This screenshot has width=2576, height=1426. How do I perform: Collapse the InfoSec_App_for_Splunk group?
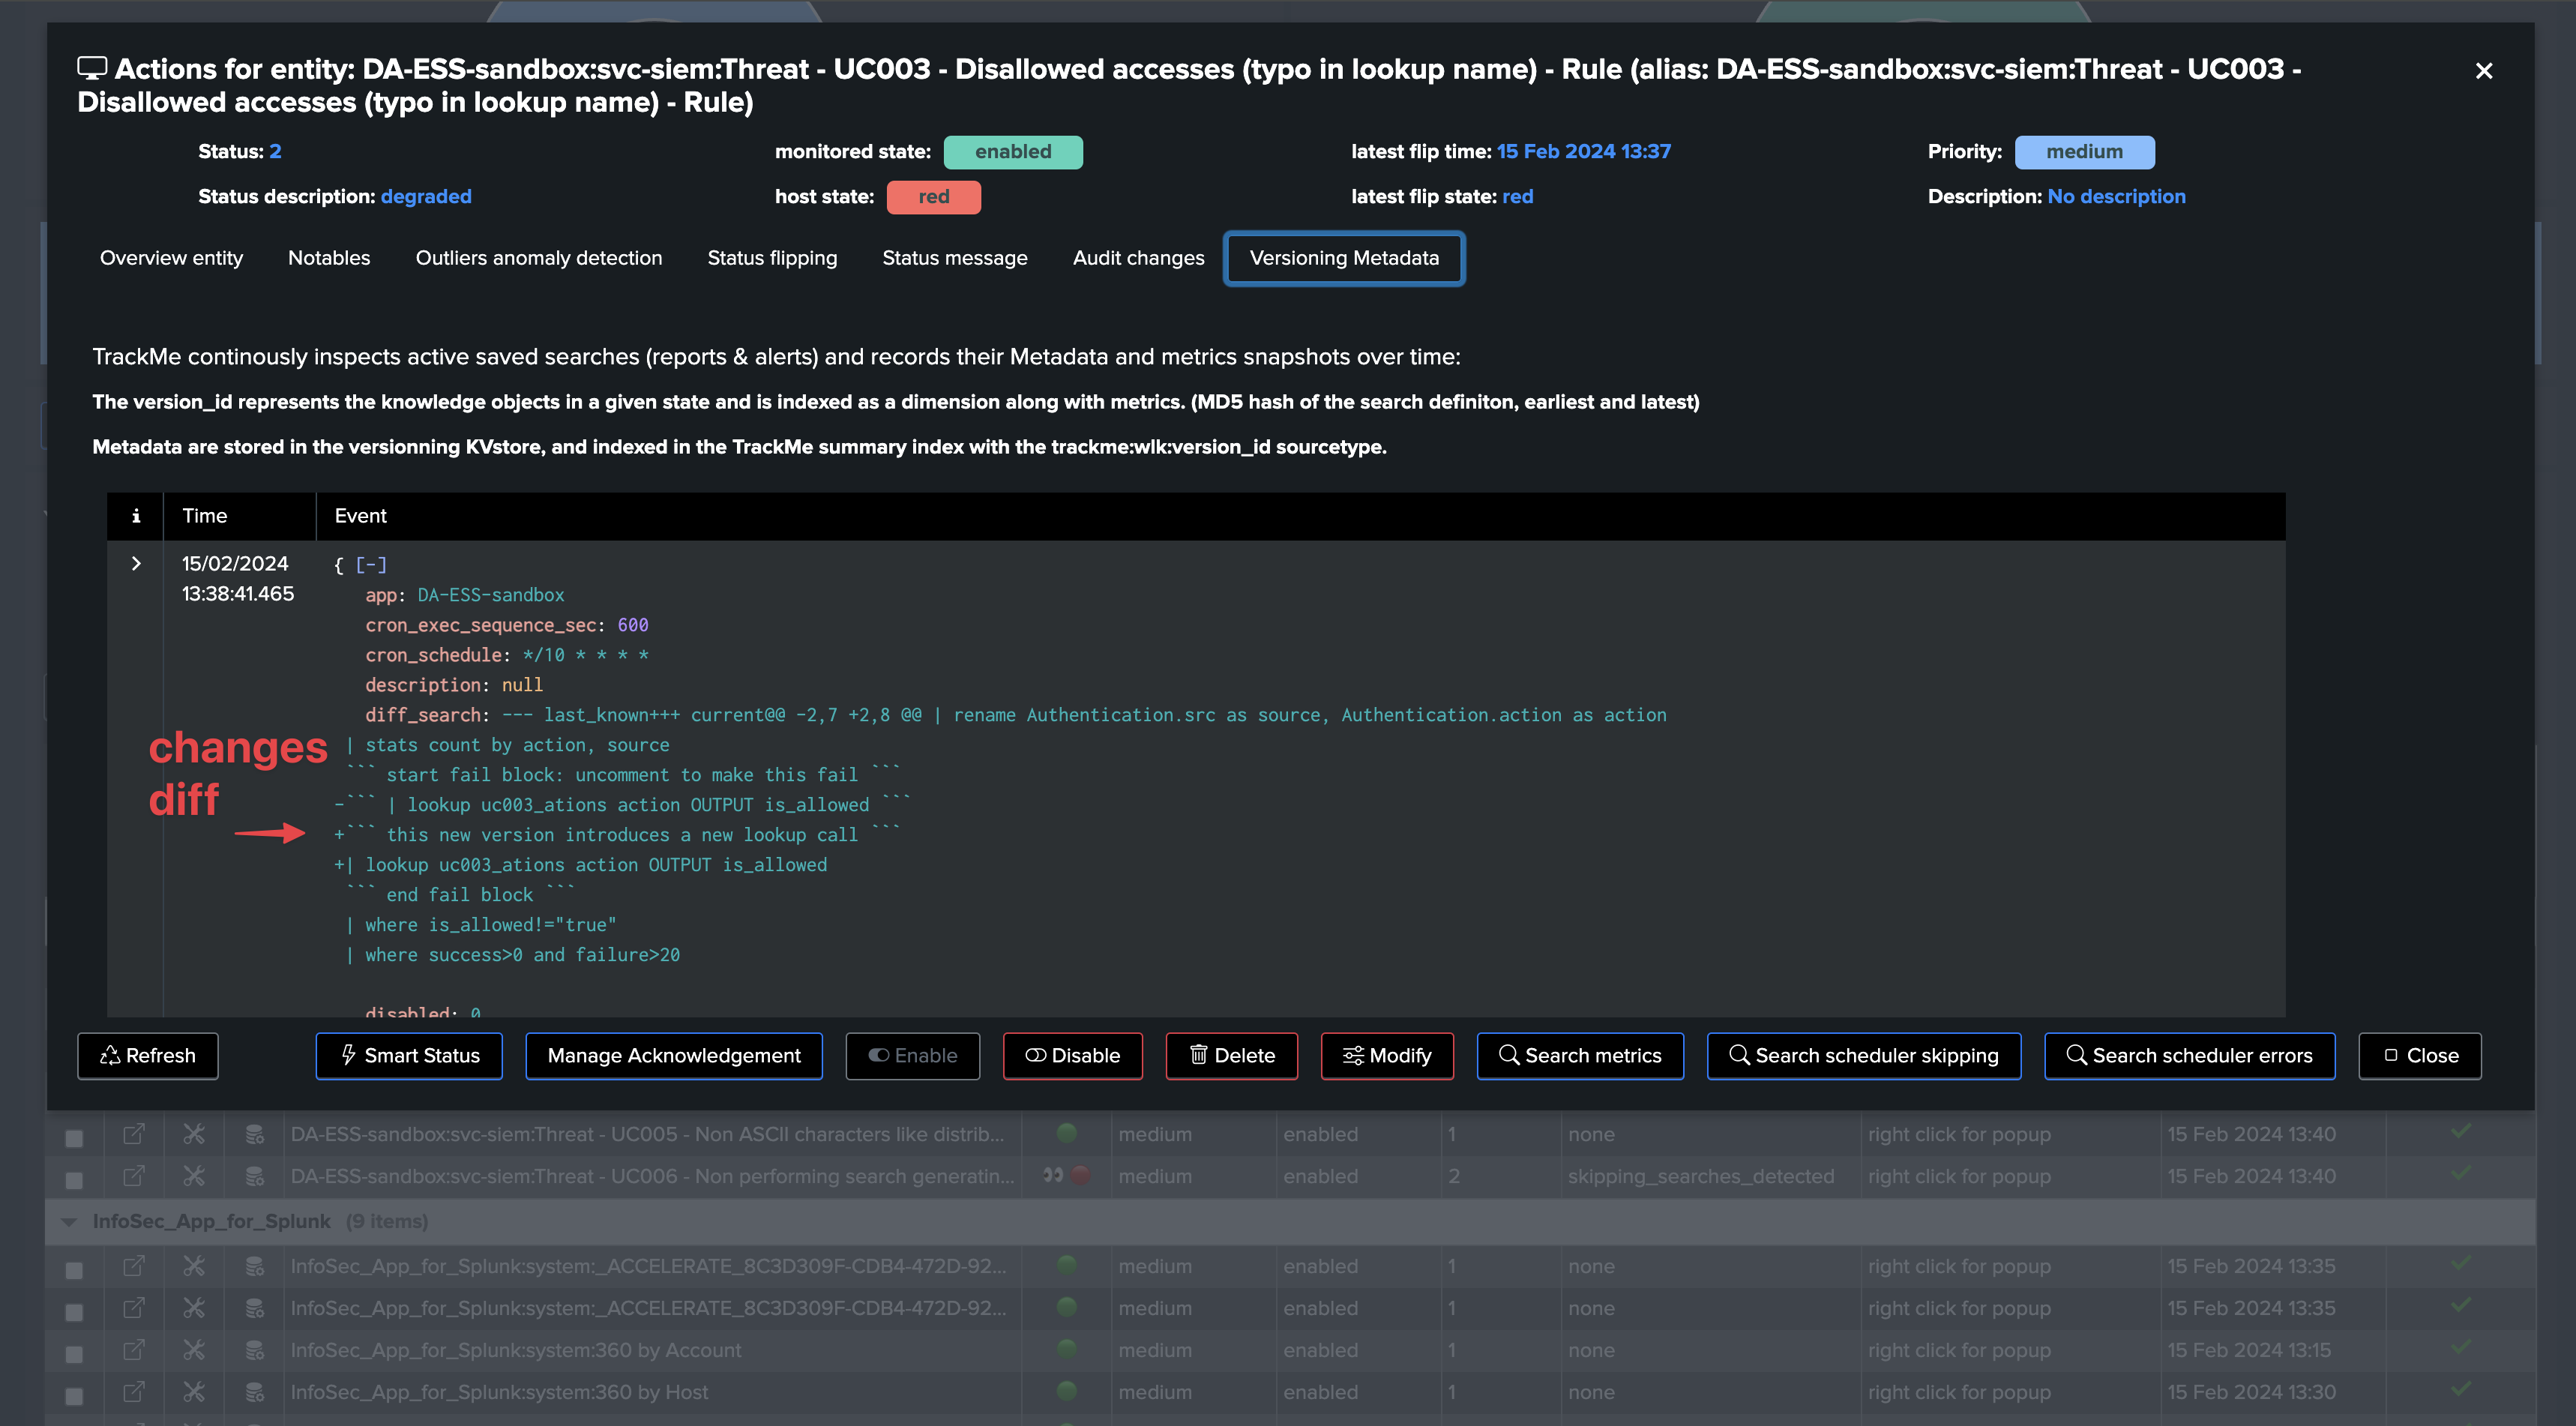69,1222
